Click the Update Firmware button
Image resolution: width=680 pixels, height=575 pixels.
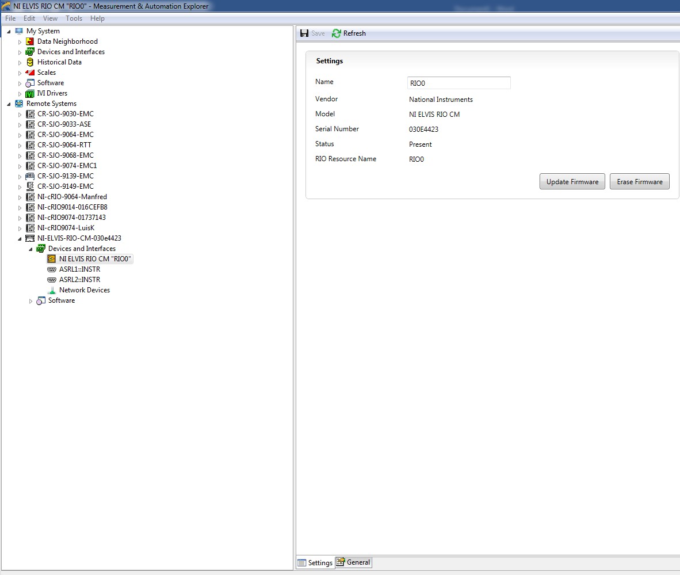[572, 182]
